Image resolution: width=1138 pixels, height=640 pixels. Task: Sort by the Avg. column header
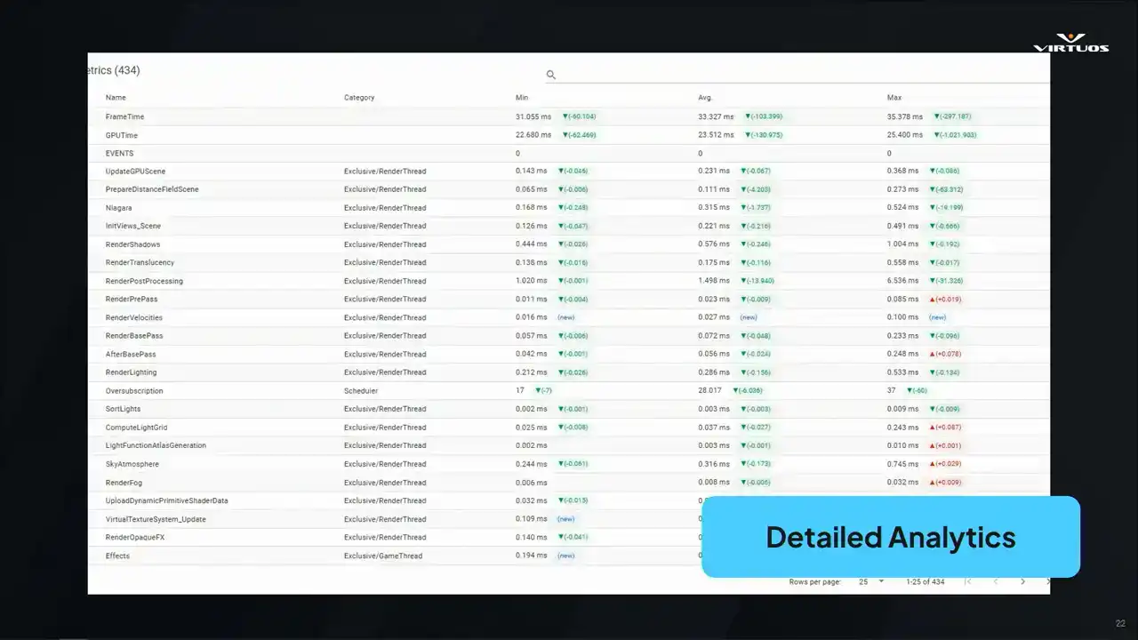tap(705, 98)
